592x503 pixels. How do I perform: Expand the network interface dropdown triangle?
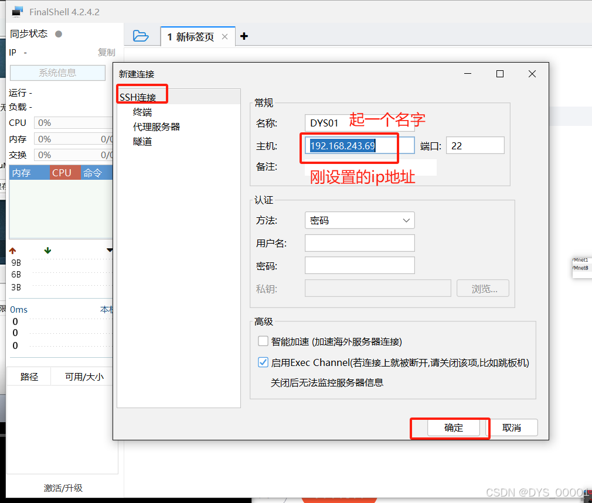tap(110, 250)
